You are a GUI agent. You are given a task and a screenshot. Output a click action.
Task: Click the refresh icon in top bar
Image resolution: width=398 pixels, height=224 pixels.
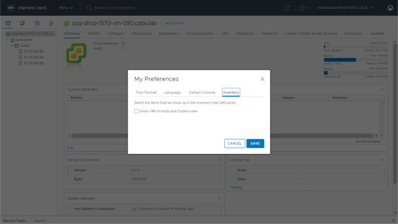click(x=287, y=8)
